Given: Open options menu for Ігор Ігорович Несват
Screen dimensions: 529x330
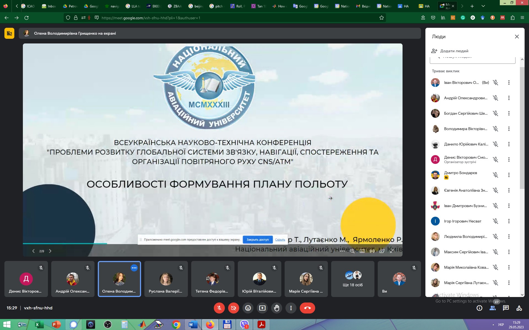Looking at the screenshot, I should [509, 221].
